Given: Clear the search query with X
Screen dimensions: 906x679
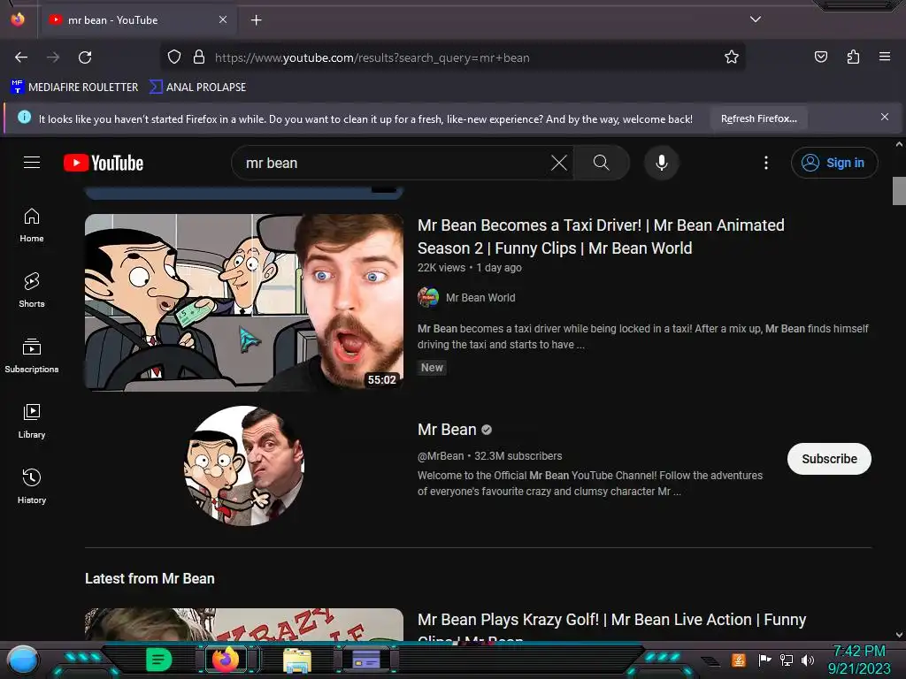Looking at the screenshot, I should pos(559,163).
